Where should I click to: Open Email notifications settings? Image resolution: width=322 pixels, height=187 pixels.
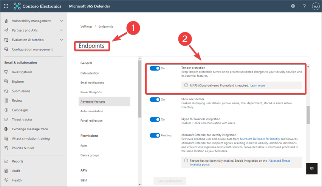pyautogui.click(x=92, y=82)
